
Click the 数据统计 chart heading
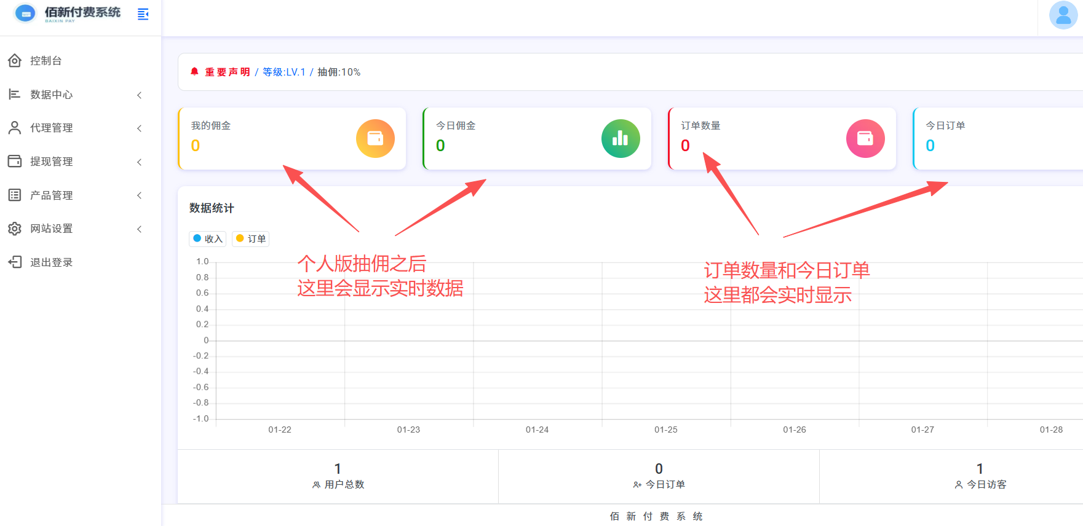(212, 208)
